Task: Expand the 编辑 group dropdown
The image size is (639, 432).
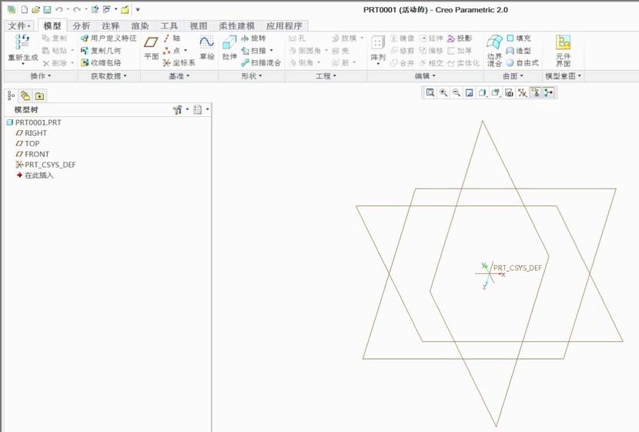Action: pyautogui.click(x=425, y=75)
